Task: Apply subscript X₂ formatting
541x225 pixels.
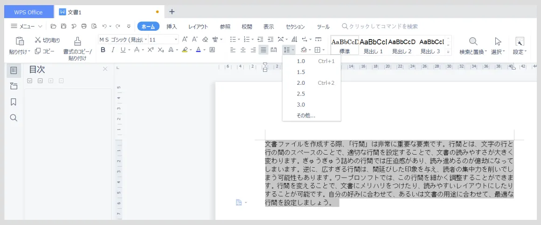Action: tap(161, 50)
